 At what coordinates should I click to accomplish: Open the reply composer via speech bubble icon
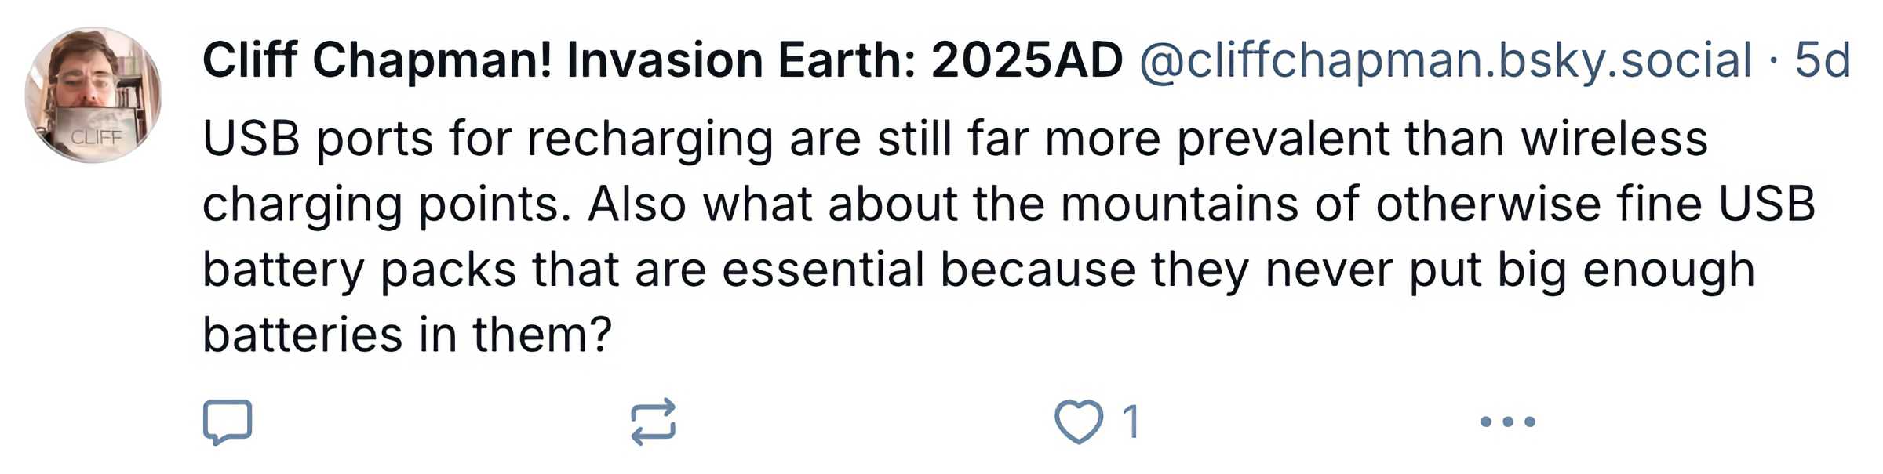(x=228, y=422)
